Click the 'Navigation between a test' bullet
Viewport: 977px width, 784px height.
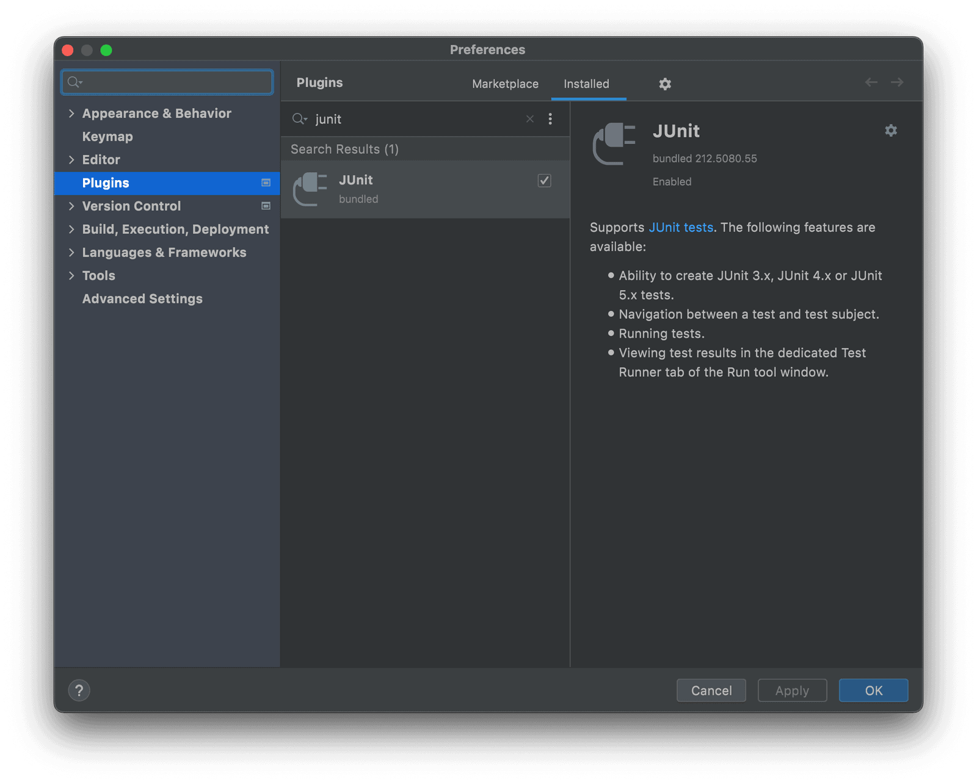pyautogui.click(x=749, y=314)
